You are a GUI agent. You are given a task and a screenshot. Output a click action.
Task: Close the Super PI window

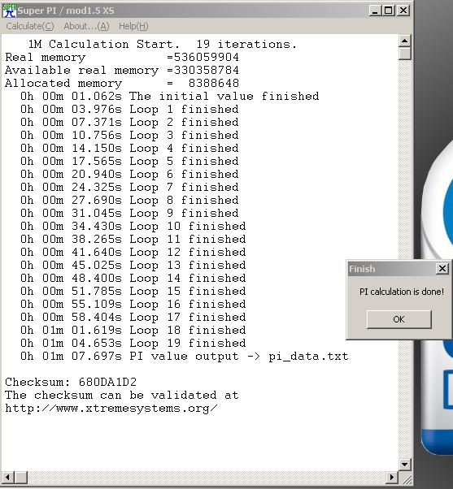click(403, 11)
